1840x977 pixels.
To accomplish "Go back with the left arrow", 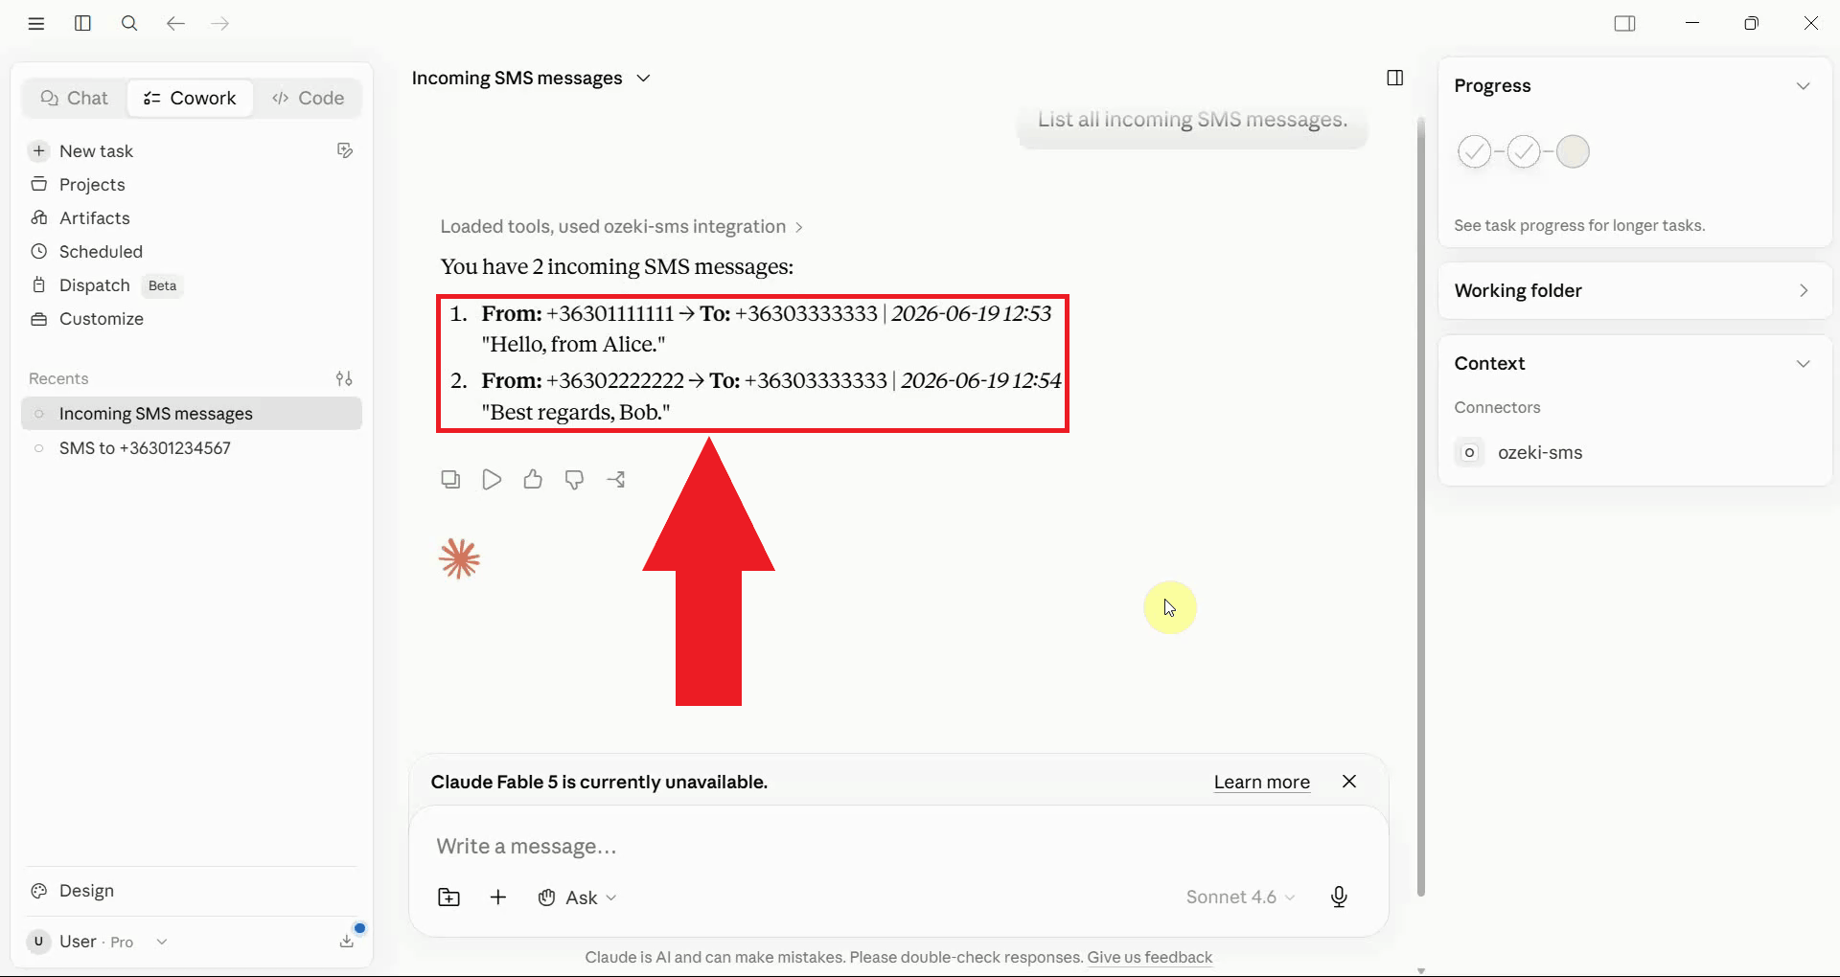I will pyautogui.click(x=174, y=23).
